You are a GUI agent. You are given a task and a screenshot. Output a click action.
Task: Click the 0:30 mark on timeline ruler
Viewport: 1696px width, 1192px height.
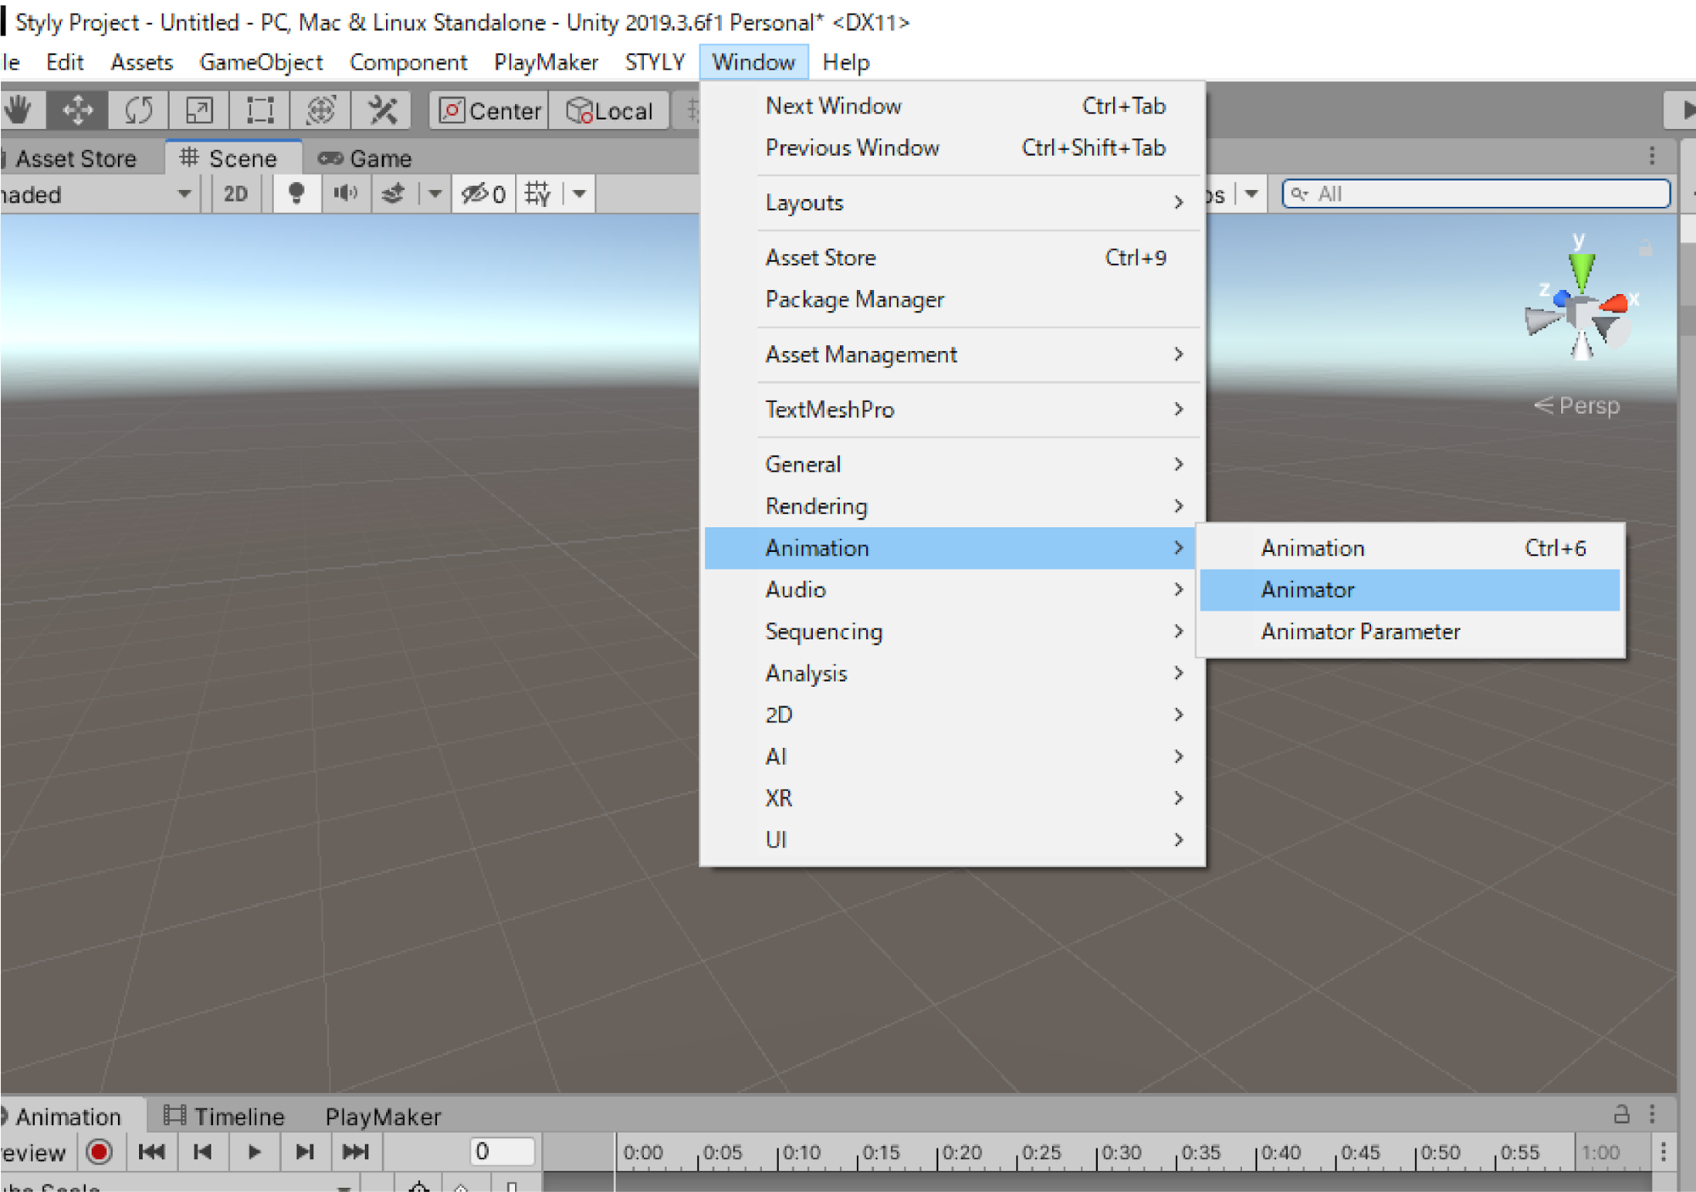[x=1122, y=1153]
